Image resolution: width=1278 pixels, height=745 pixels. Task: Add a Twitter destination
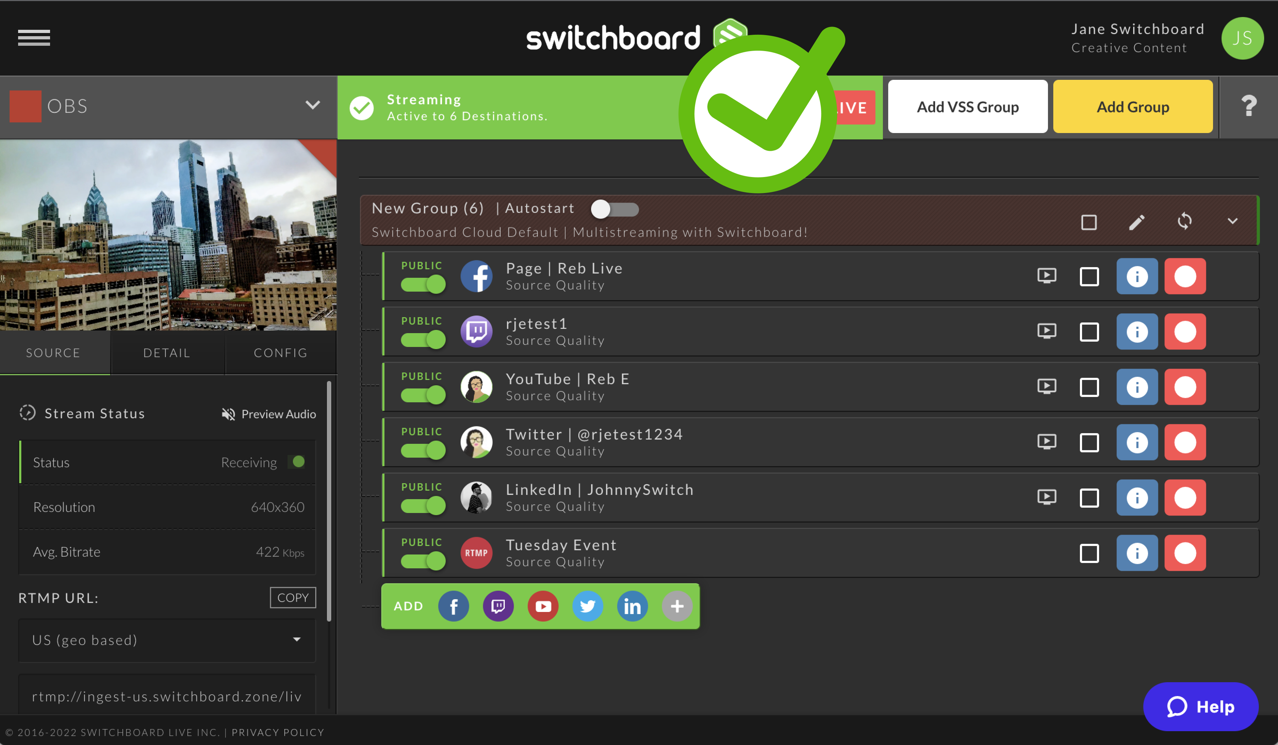pos(587,606)
